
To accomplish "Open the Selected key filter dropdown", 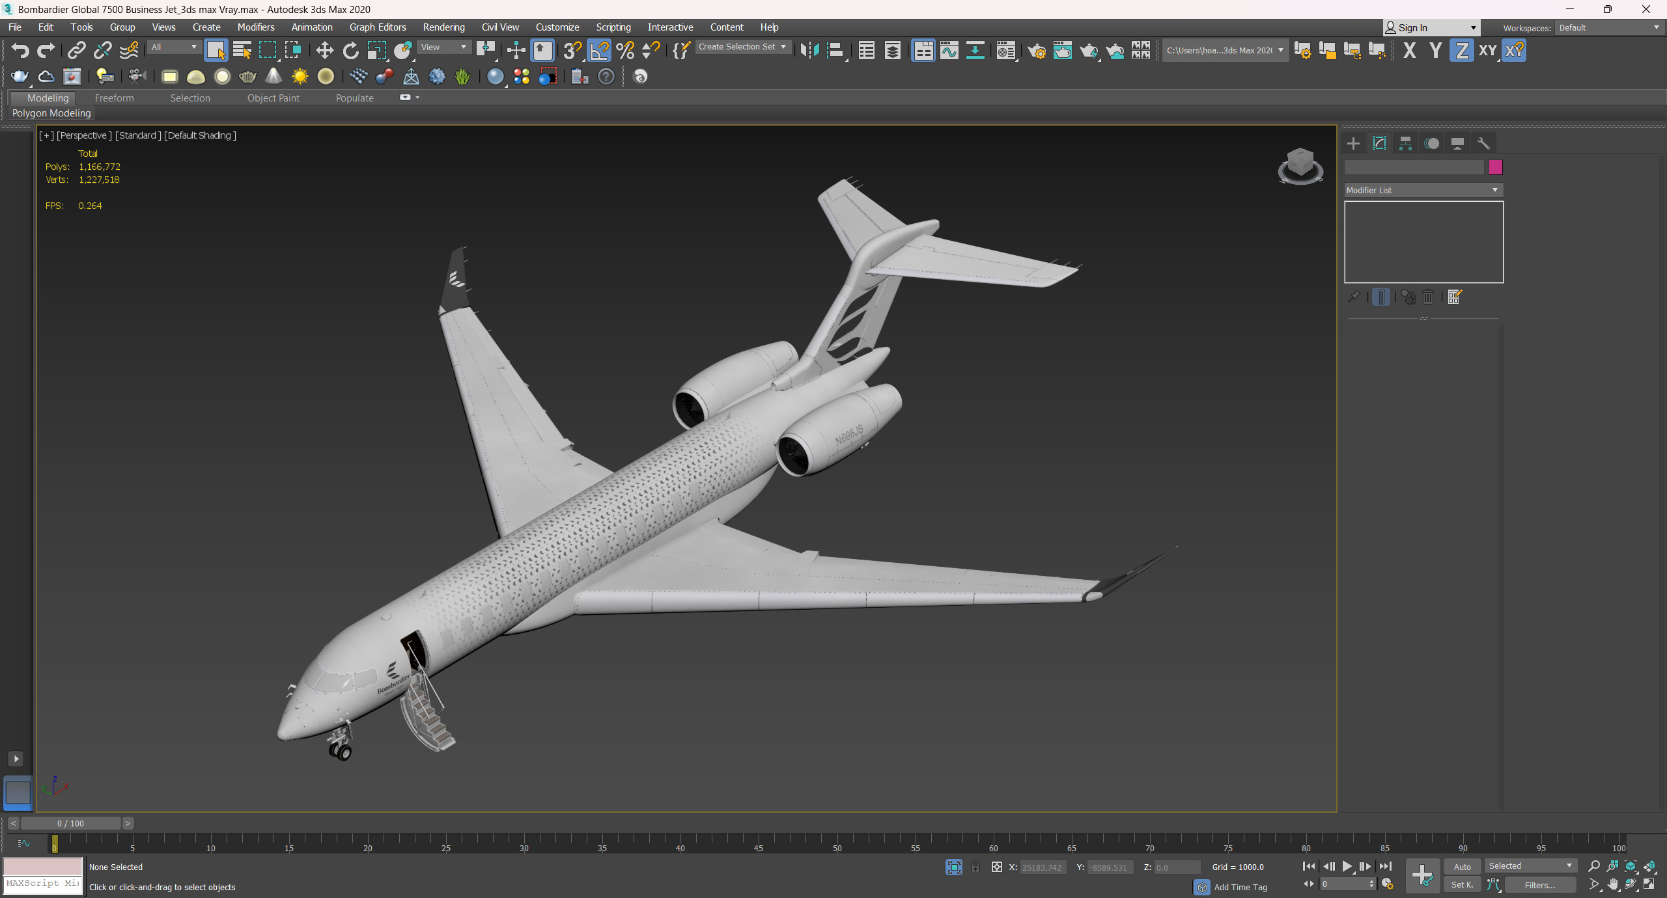I will click(x=1530, y=866).
